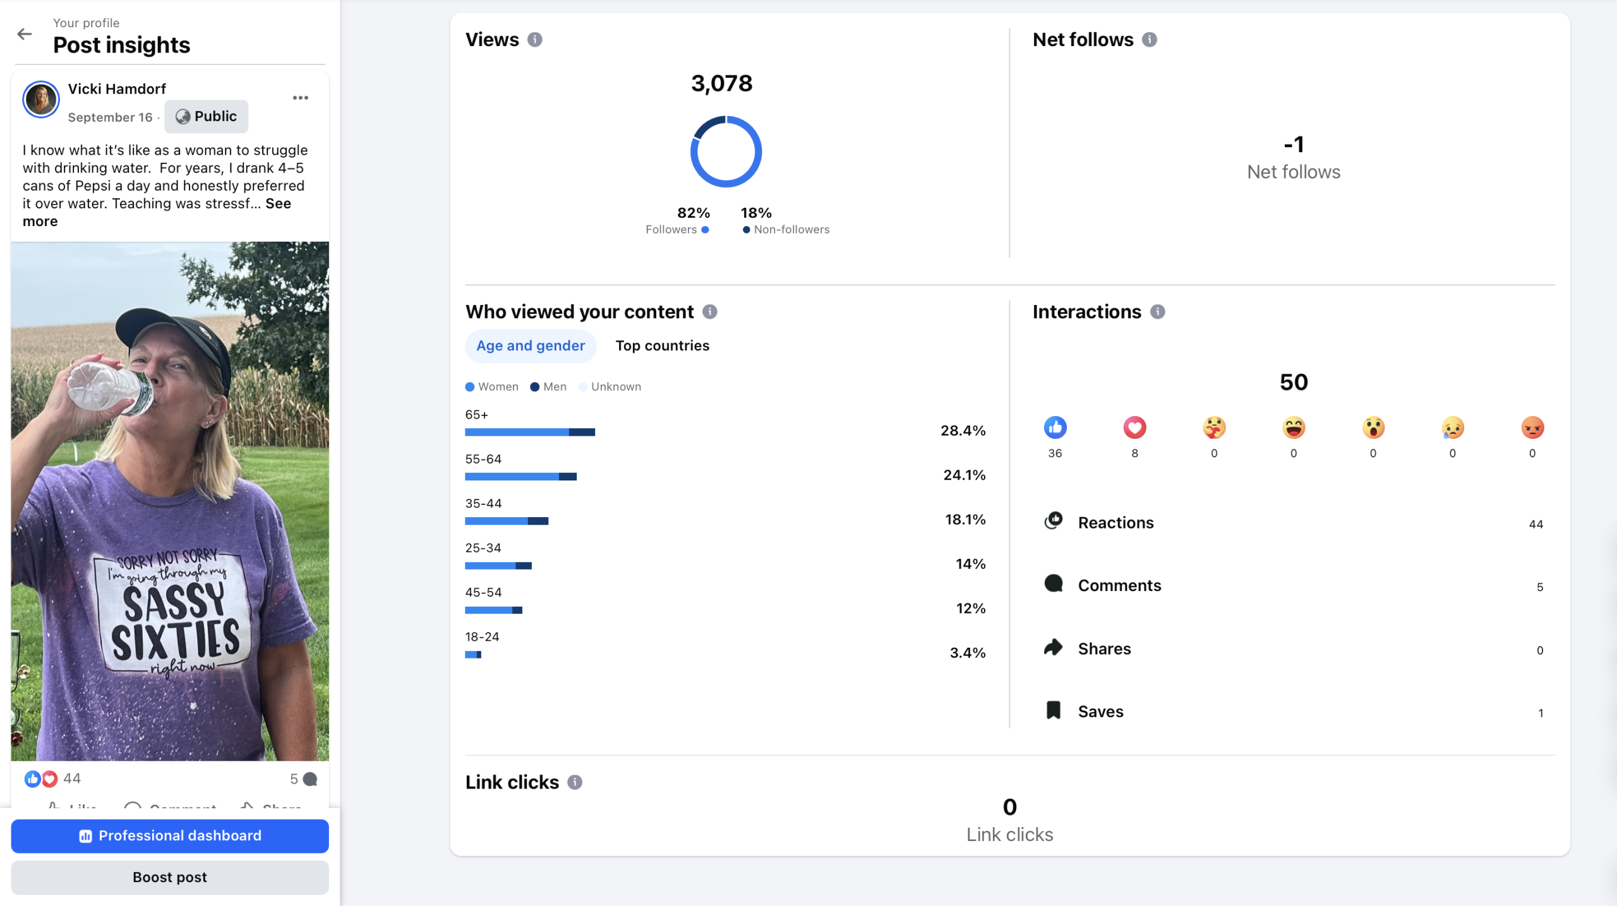Click the back arrow next to Post insights
Viewport: 1617px width, 906px height.
(x=25, y=34)
